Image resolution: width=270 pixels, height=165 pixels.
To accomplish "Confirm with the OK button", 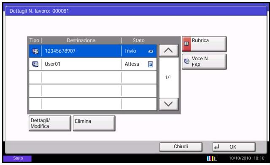I will click(234, 147).
